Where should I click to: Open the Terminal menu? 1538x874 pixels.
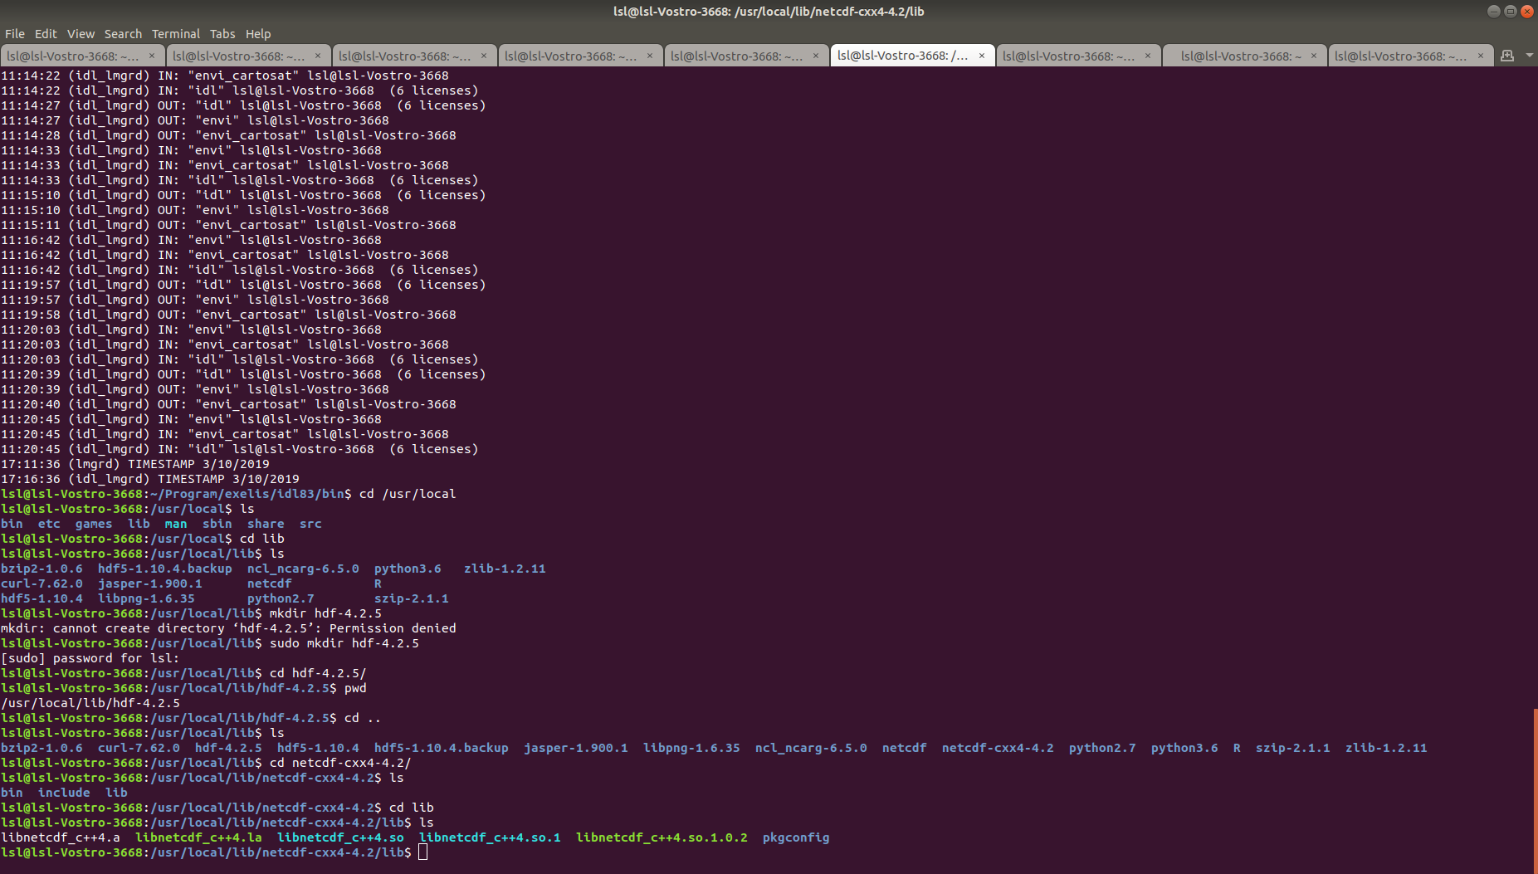click(x=175, y=34)
